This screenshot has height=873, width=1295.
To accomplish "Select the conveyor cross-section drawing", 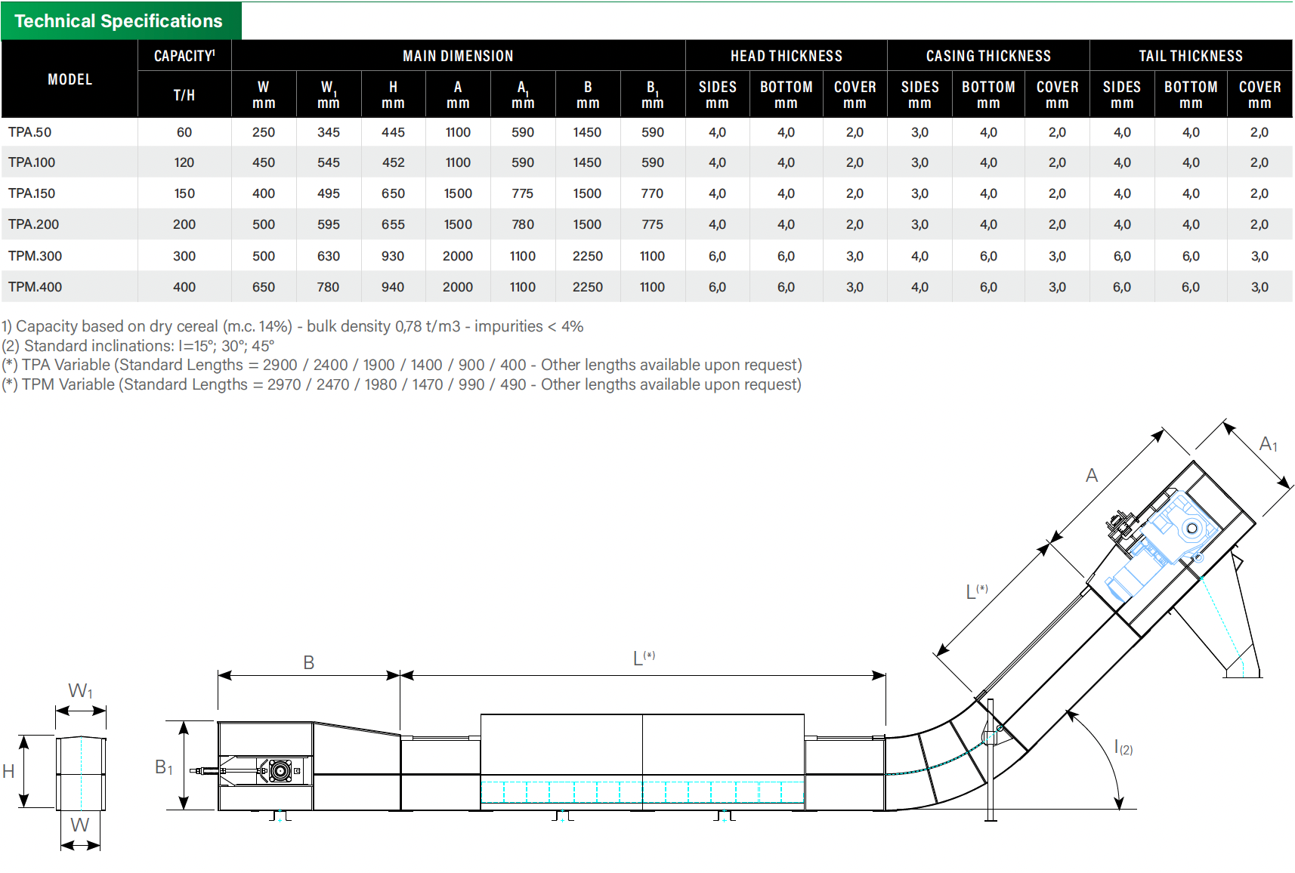I will (81, 773).
